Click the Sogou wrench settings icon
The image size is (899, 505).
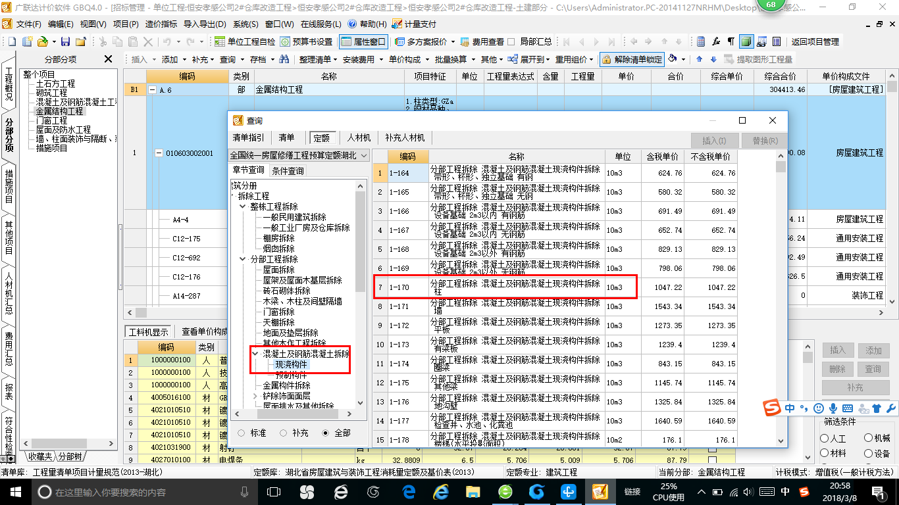pyautogui.click(x=891, y=408)
